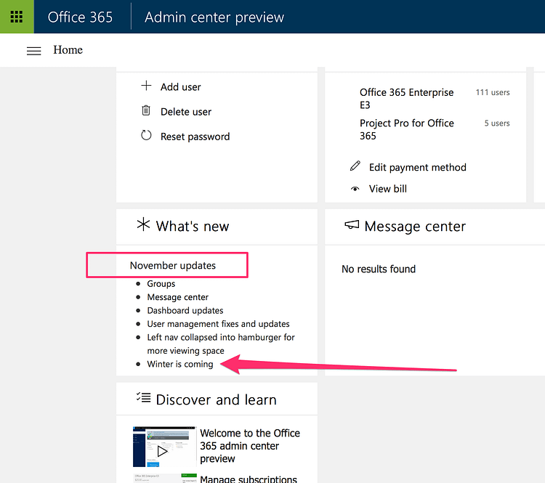Select the Add user action
Image resolution: width=545 pixels, height=483 pixels.
pyautogui.click(x=180, y=87)
